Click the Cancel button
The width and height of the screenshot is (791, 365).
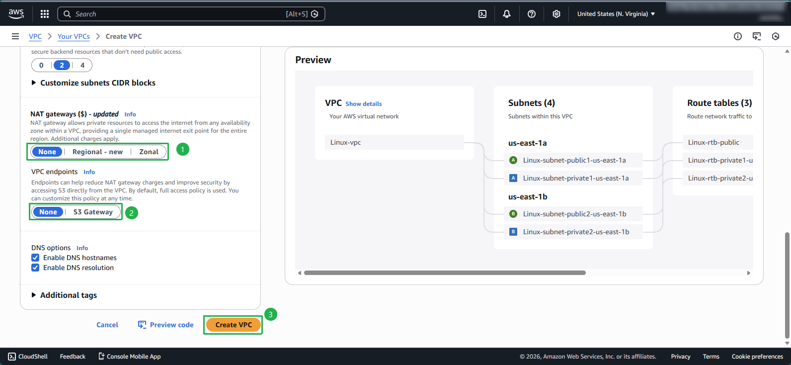point(107,325)
